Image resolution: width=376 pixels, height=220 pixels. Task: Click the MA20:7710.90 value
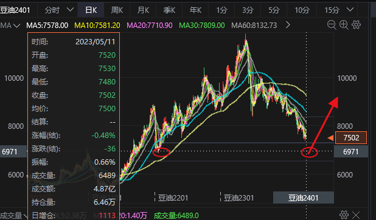click(x=150, y=25)
